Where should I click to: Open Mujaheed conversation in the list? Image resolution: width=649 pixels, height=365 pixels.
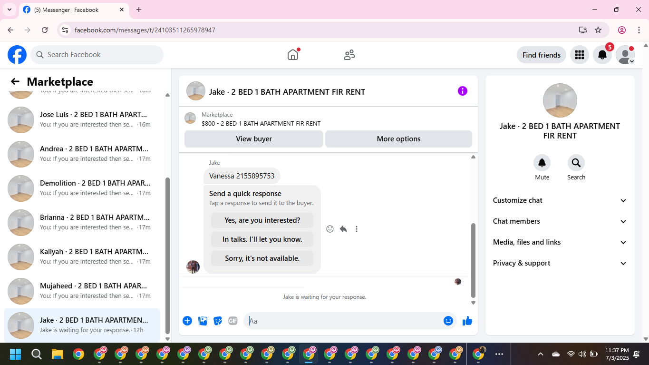(x=82, y=291)
